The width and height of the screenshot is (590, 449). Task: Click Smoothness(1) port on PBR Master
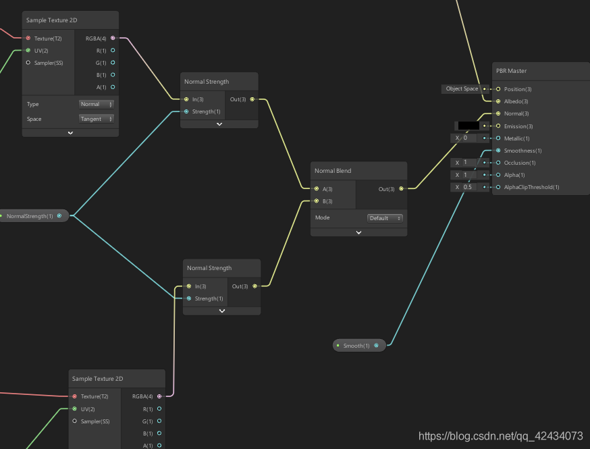[x=498, y=151]
